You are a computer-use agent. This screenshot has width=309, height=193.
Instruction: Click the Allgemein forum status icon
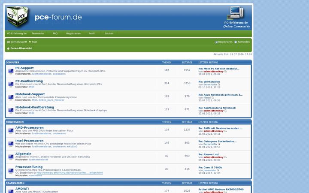(x=11, y=157)
